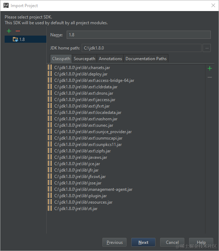
Task: Browse for JDK home path with ellipsis button
Action: [207, 48]
